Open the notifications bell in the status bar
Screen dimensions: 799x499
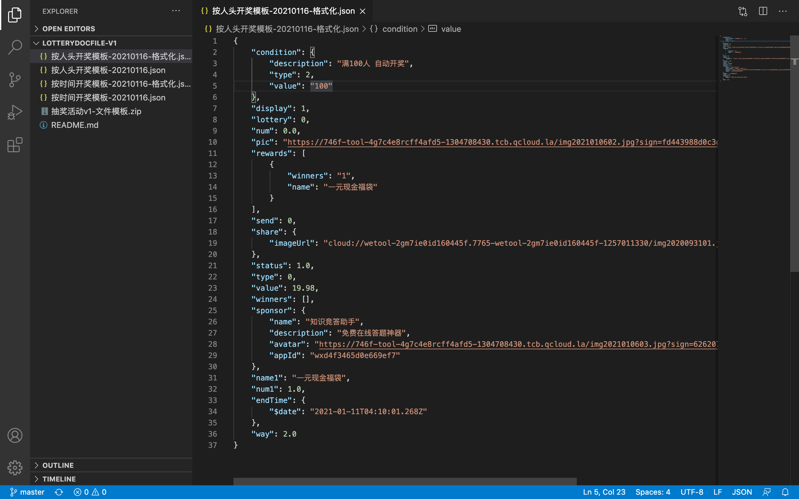(785, 492)
